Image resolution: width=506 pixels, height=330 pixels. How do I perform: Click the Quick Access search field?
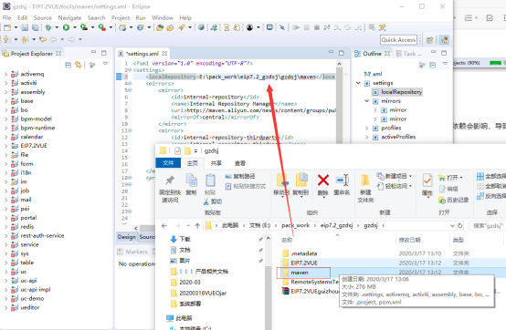398,40
